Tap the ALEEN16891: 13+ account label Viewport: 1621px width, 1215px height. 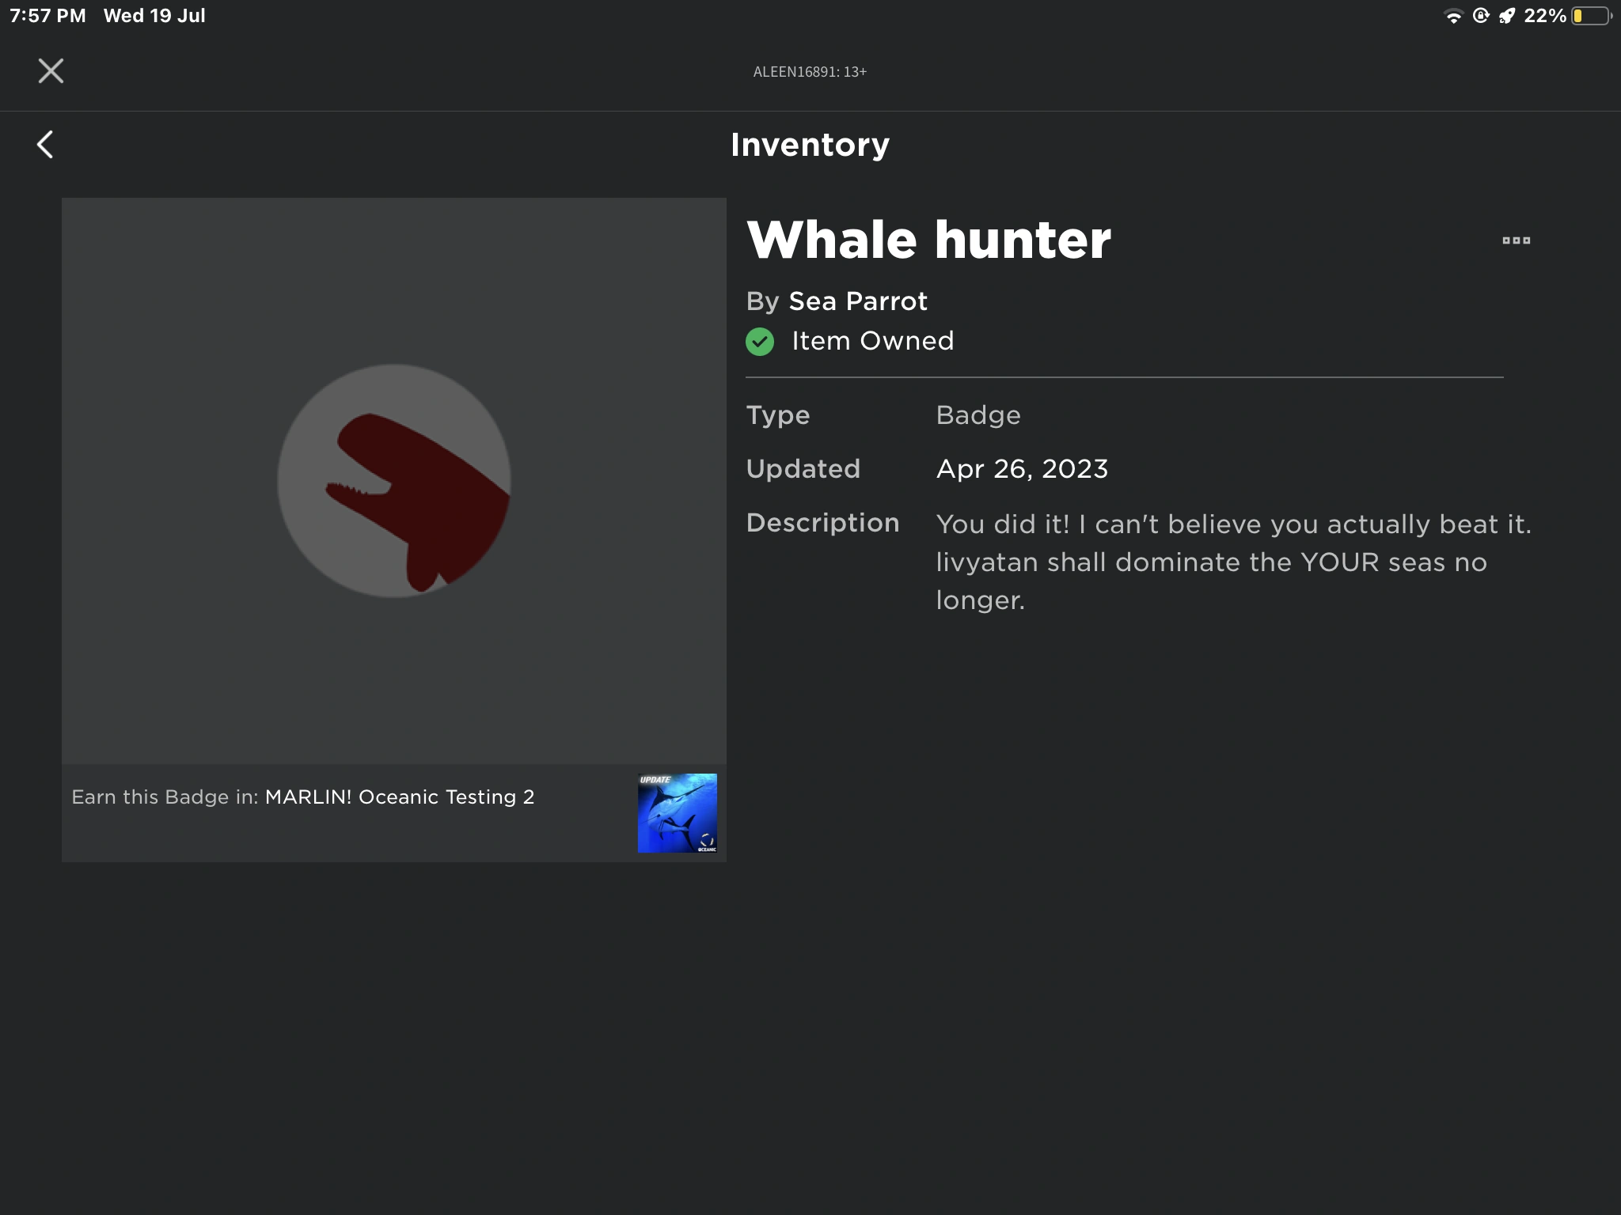(810, 72)
